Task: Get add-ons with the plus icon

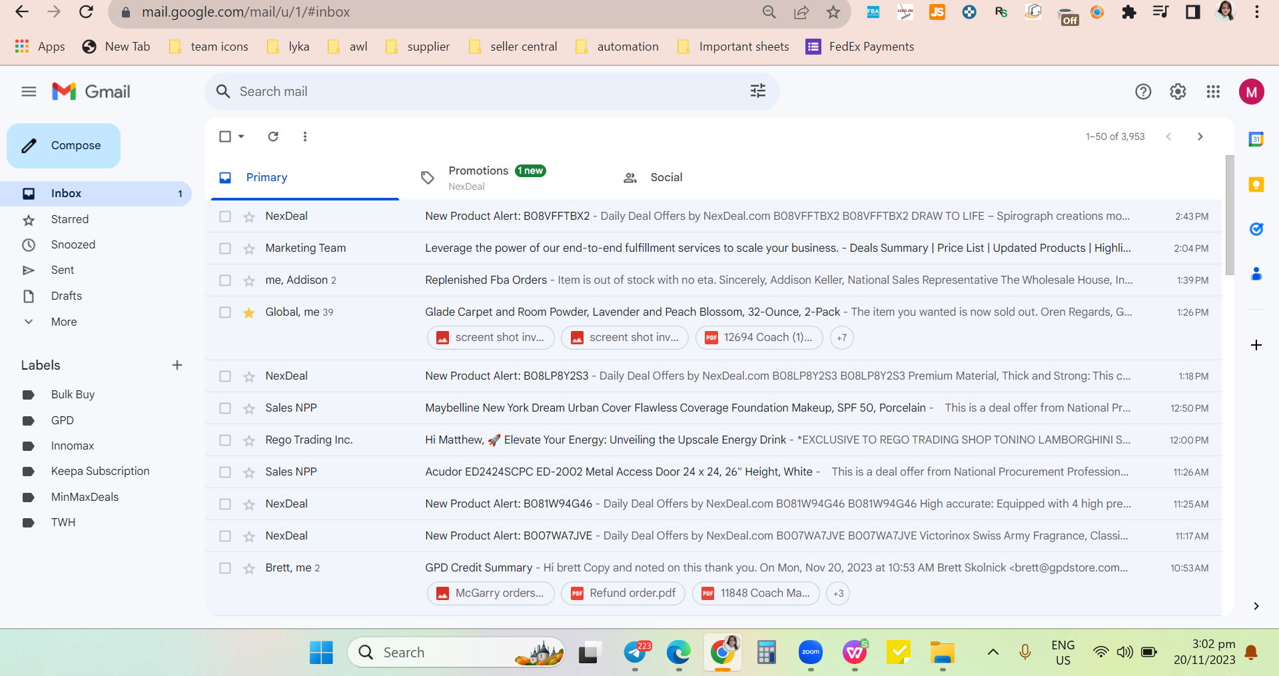Action: [x=1256, y=345]
